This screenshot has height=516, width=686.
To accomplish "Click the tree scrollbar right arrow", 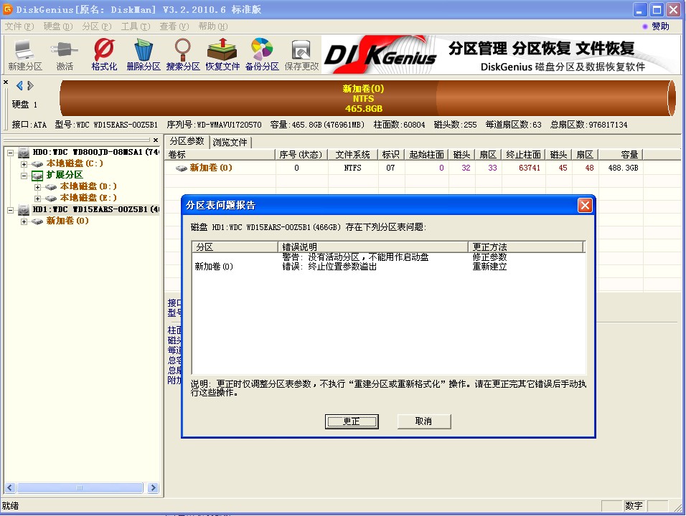I will pos(153,487).
